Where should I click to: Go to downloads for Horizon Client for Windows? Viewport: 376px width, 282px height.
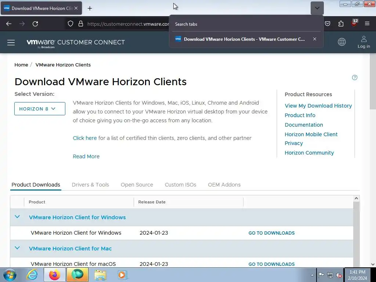pyautogui.click(x=271, y=233)
